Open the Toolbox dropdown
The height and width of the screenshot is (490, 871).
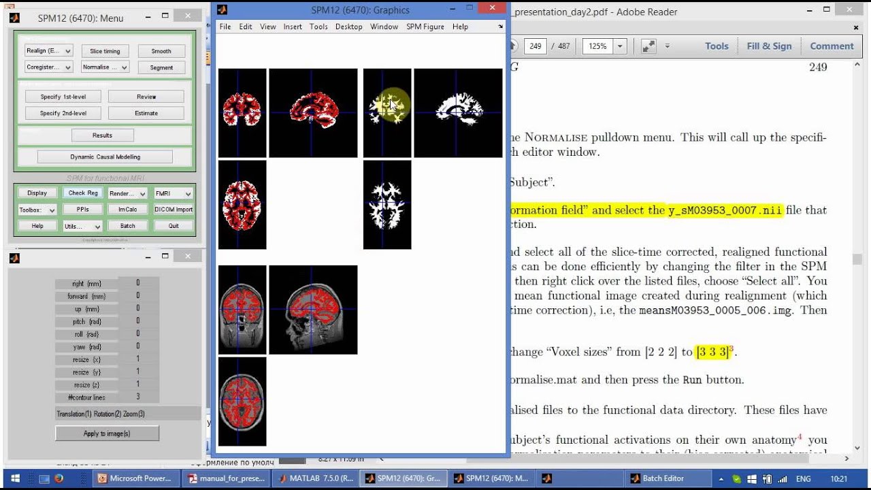[37, 210]
